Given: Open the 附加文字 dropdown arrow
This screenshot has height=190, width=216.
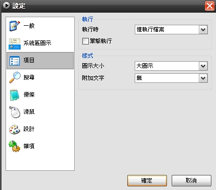Looking at the screenshot, I should (x=203, y=78).
